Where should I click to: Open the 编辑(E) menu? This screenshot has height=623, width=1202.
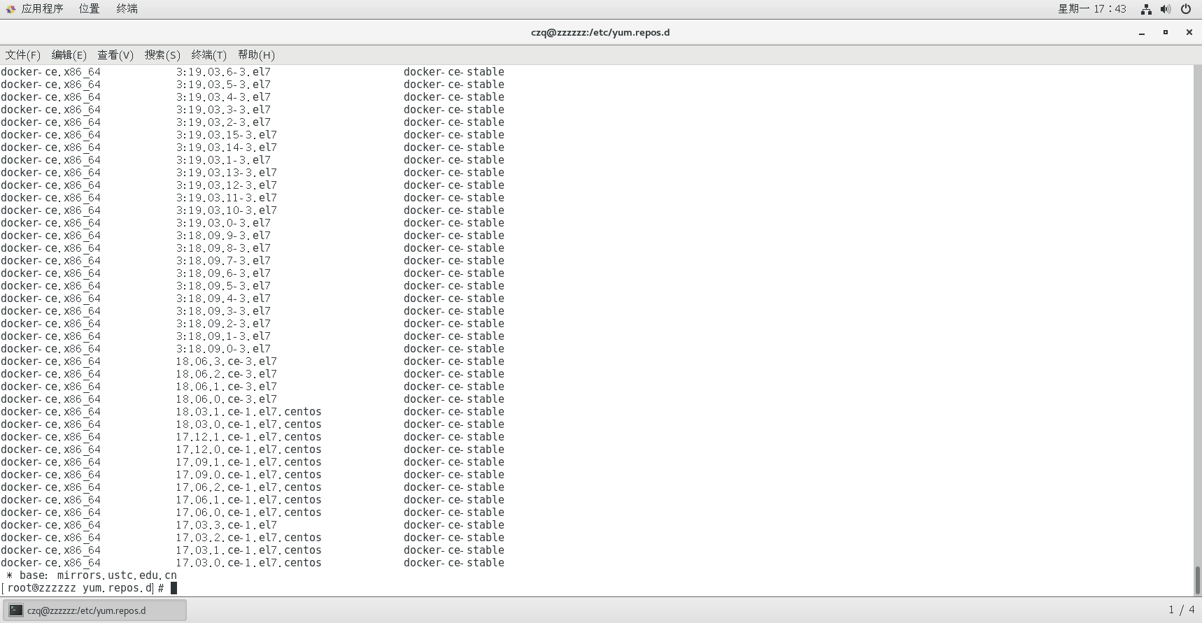69,55
